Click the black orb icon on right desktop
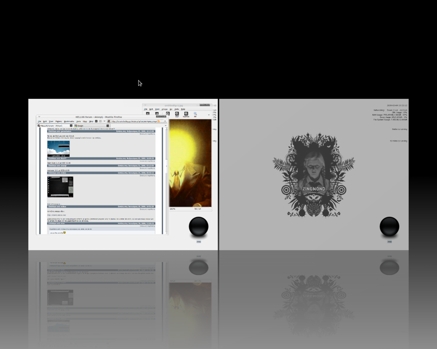437x349 pixels. (389, 226)
